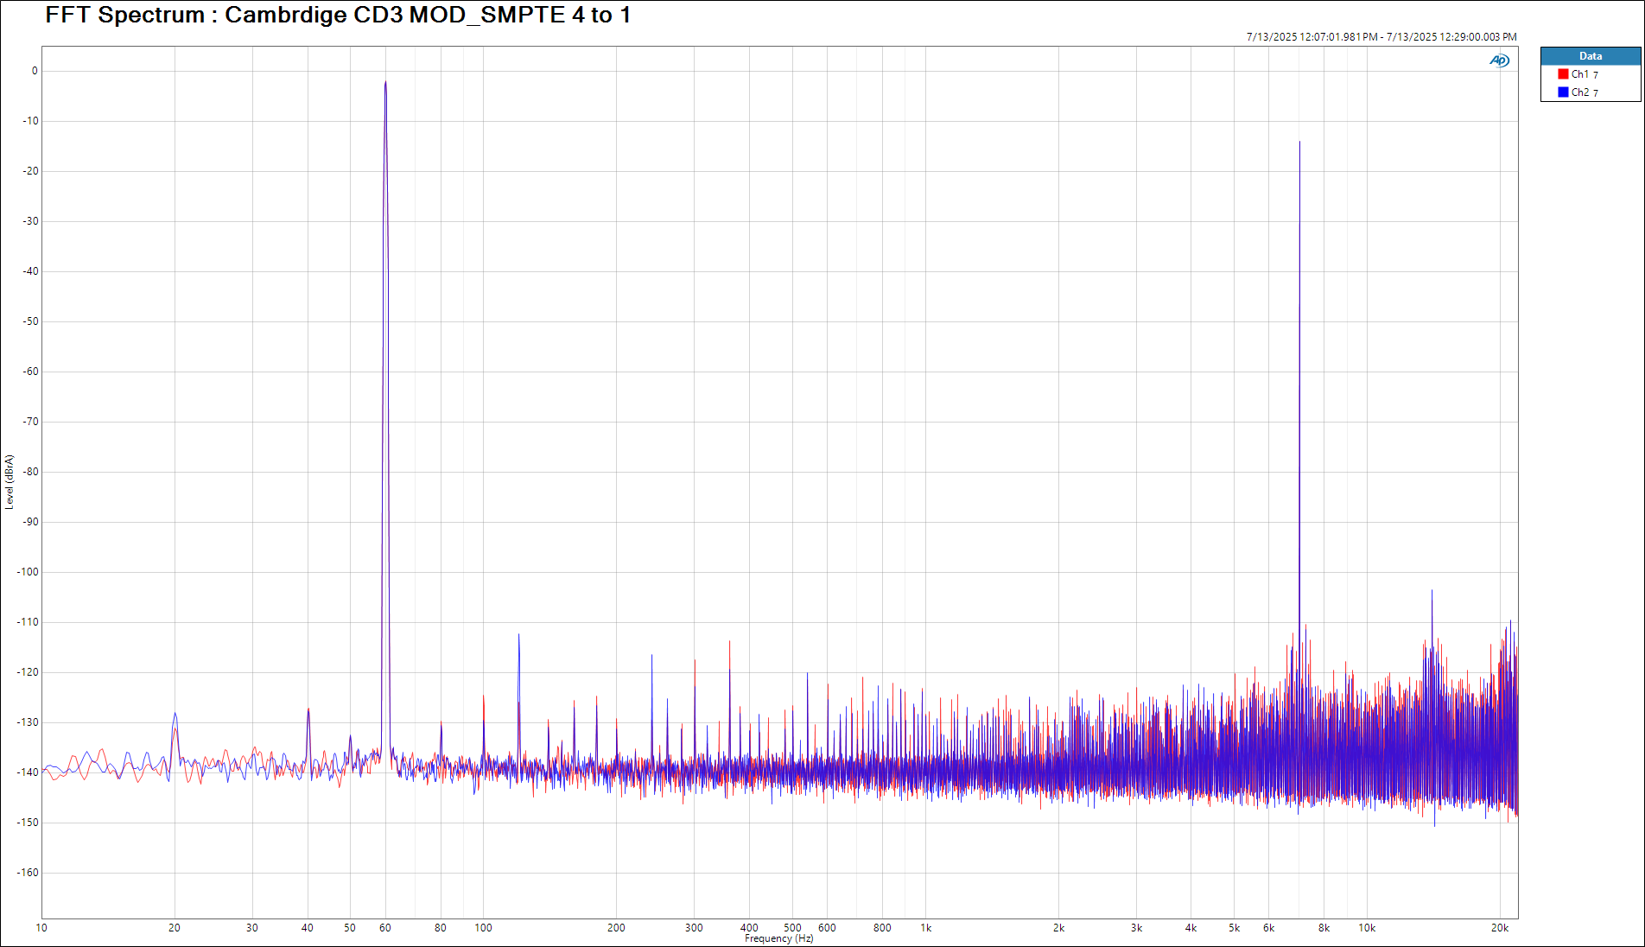
Task: Click the red Ch1 color swatch
Action: click(1563, 74)
